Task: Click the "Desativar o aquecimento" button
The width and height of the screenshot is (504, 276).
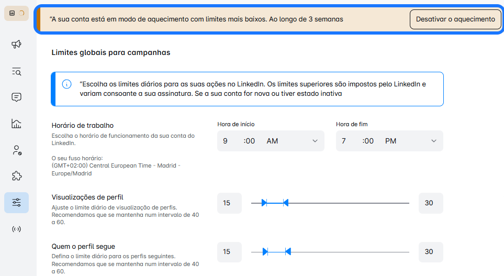Action: click(455, 19)
